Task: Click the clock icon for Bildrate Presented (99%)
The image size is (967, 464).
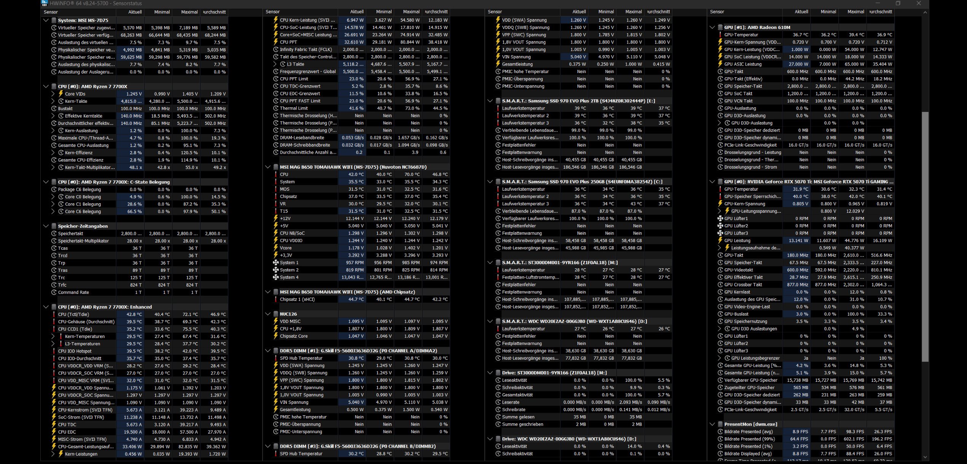Action: point(720,439)
